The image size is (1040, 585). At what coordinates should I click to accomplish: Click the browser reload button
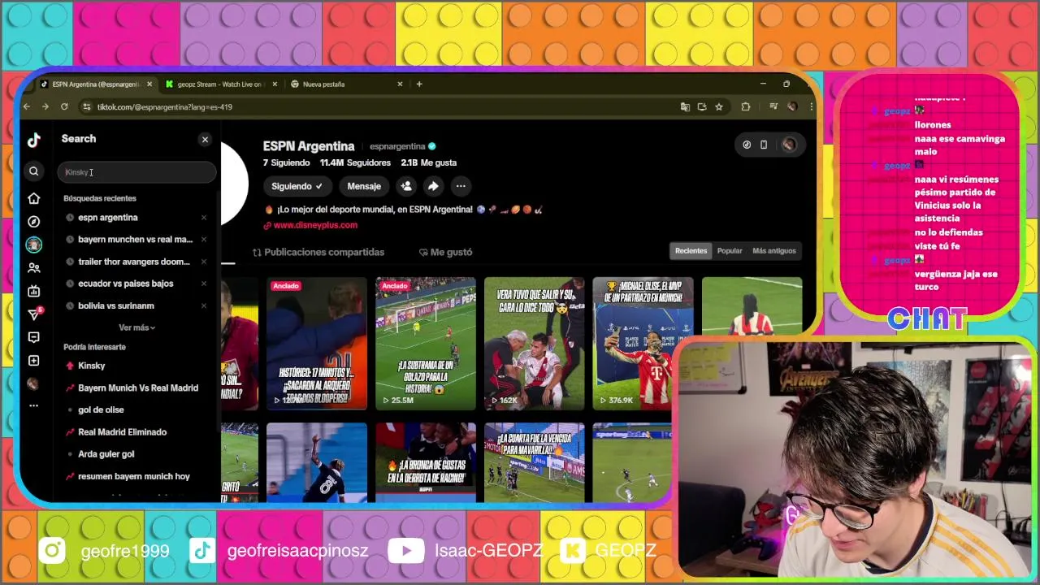click(x=64, y=106)
